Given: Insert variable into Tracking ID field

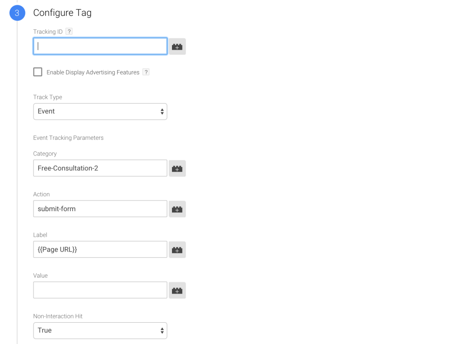Looking at the screenshot, I should (177, 46).
